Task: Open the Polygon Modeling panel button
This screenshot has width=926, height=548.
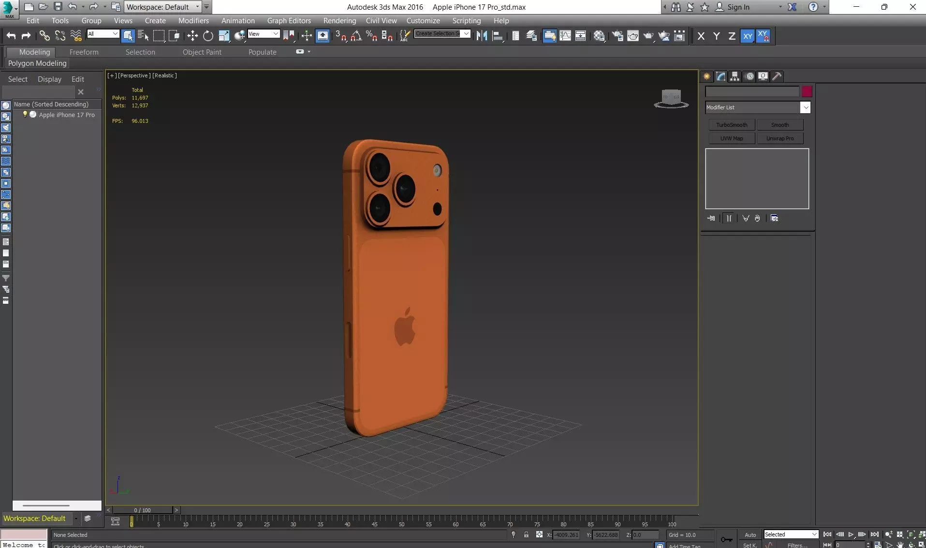Action: tap(37, 63)
